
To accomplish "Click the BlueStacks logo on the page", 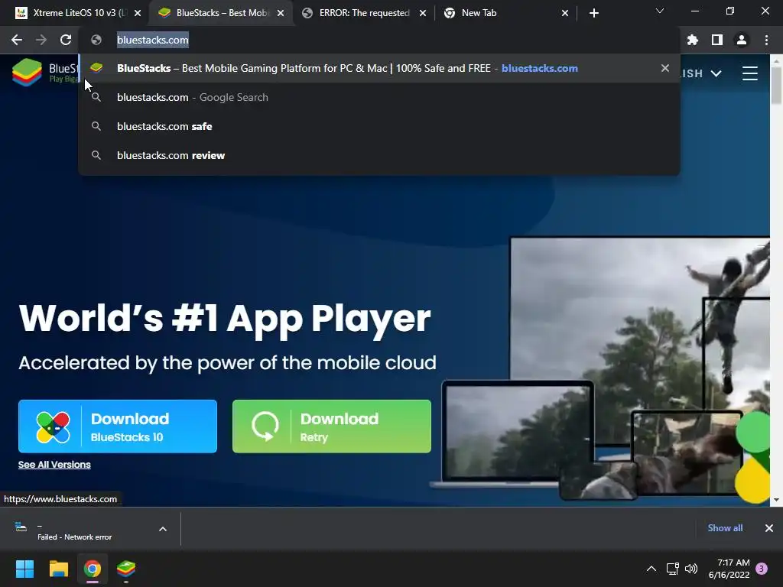I will [x=45, y=73].
